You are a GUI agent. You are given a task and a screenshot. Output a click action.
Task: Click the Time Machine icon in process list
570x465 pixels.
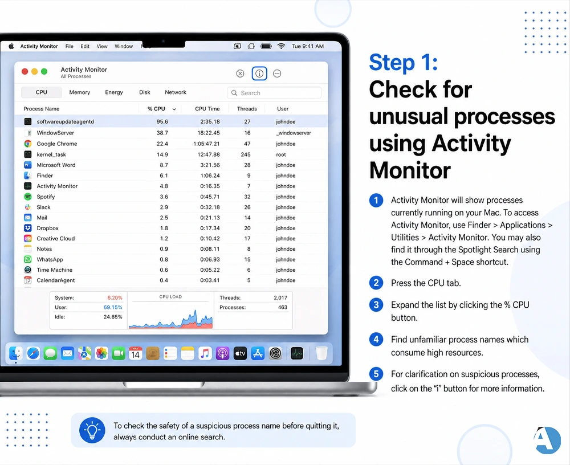[27, 270]
